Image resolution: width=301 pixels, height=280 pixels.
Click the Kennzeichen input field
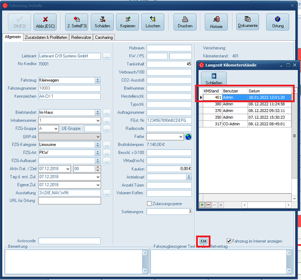click(69, 96)
